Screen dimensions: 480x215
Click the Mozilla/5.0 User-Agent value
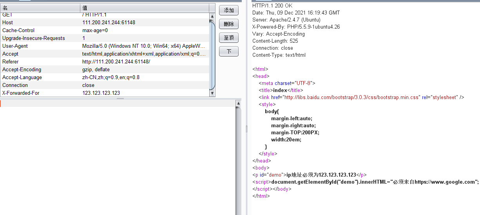coord(144,46)
